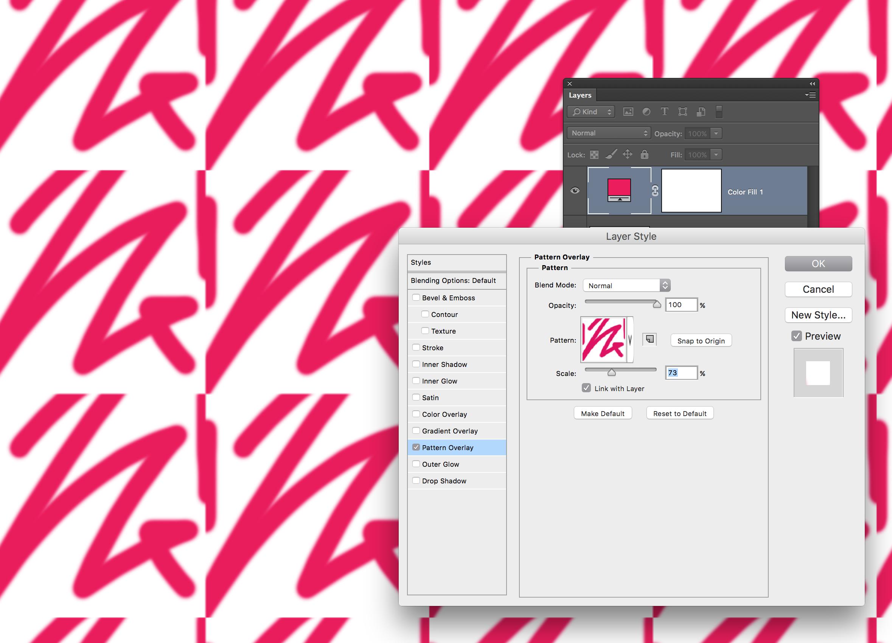Lock all with the padlock icon
This screenshot has width=892, height=643.
click(645, 155)
